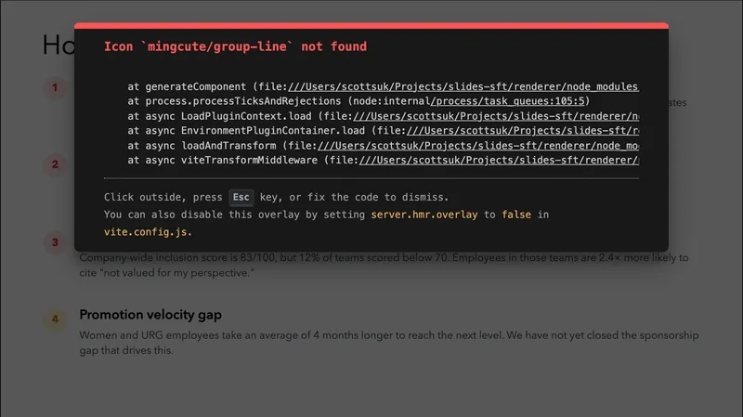The height and width of the screenshot is (417, 743).
Task: Open the process/task_queues:105:5 link
Action: pos(511,100)
